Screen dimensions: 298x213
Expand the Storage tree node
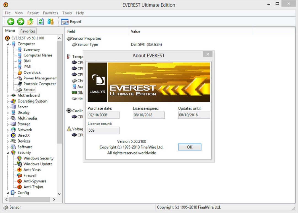click(x=8, y=124)
